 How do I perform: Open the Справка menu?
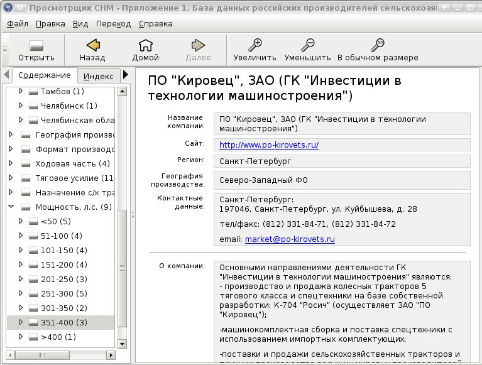[x=156, y=24]
